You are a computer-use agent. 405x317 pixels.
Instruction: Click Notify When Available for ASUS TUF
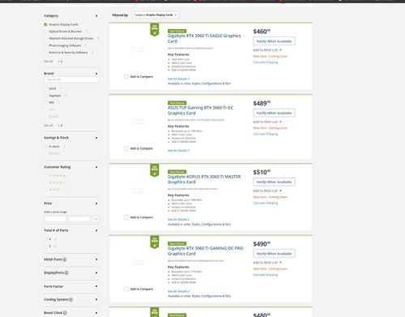274,113
